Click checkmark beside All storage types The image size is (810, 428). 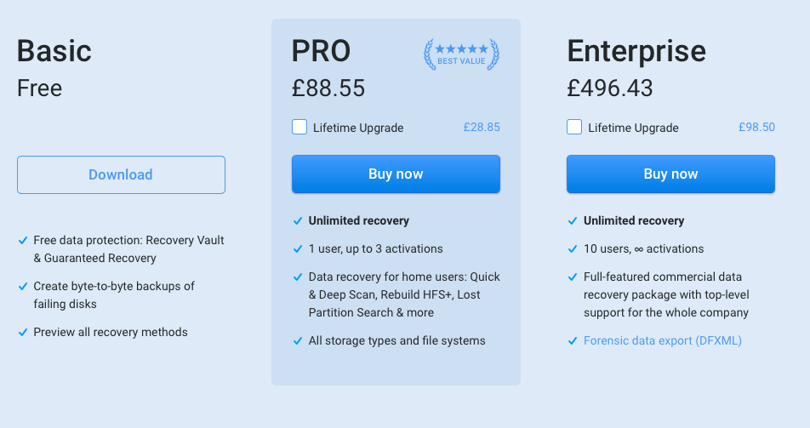[x=298, y=341]
